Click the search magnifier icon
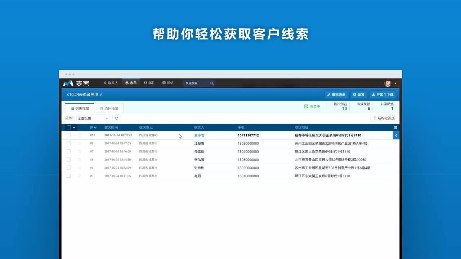The height and width of the screenshot is (259, 461). tap(212, 83)
